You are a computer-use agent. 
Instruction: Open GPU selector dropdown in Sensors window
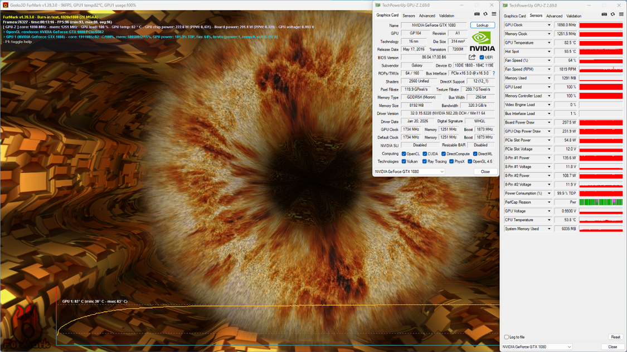537,347
